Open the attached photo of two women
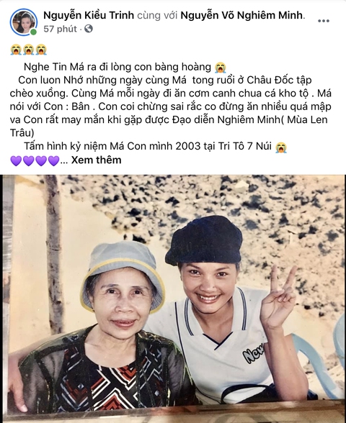 pos(173,299)
